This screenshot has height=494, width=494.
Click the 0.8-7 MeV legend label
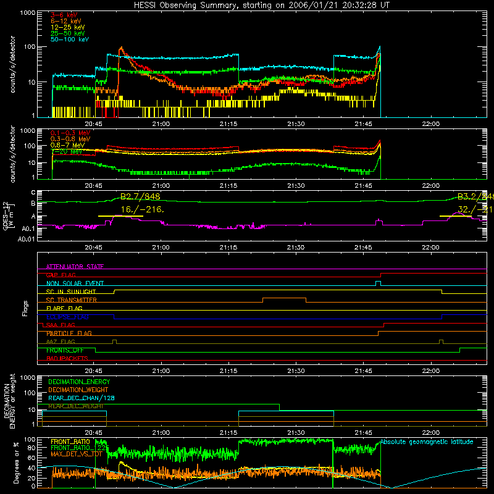point(67,145)
